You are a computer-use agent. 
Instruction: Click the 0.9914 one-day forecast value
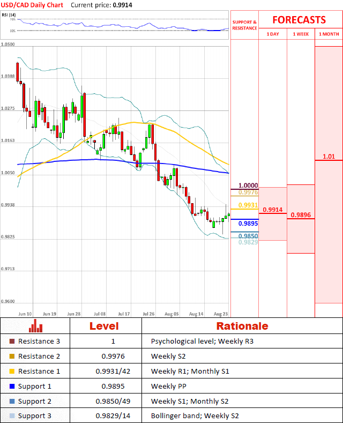272,210
